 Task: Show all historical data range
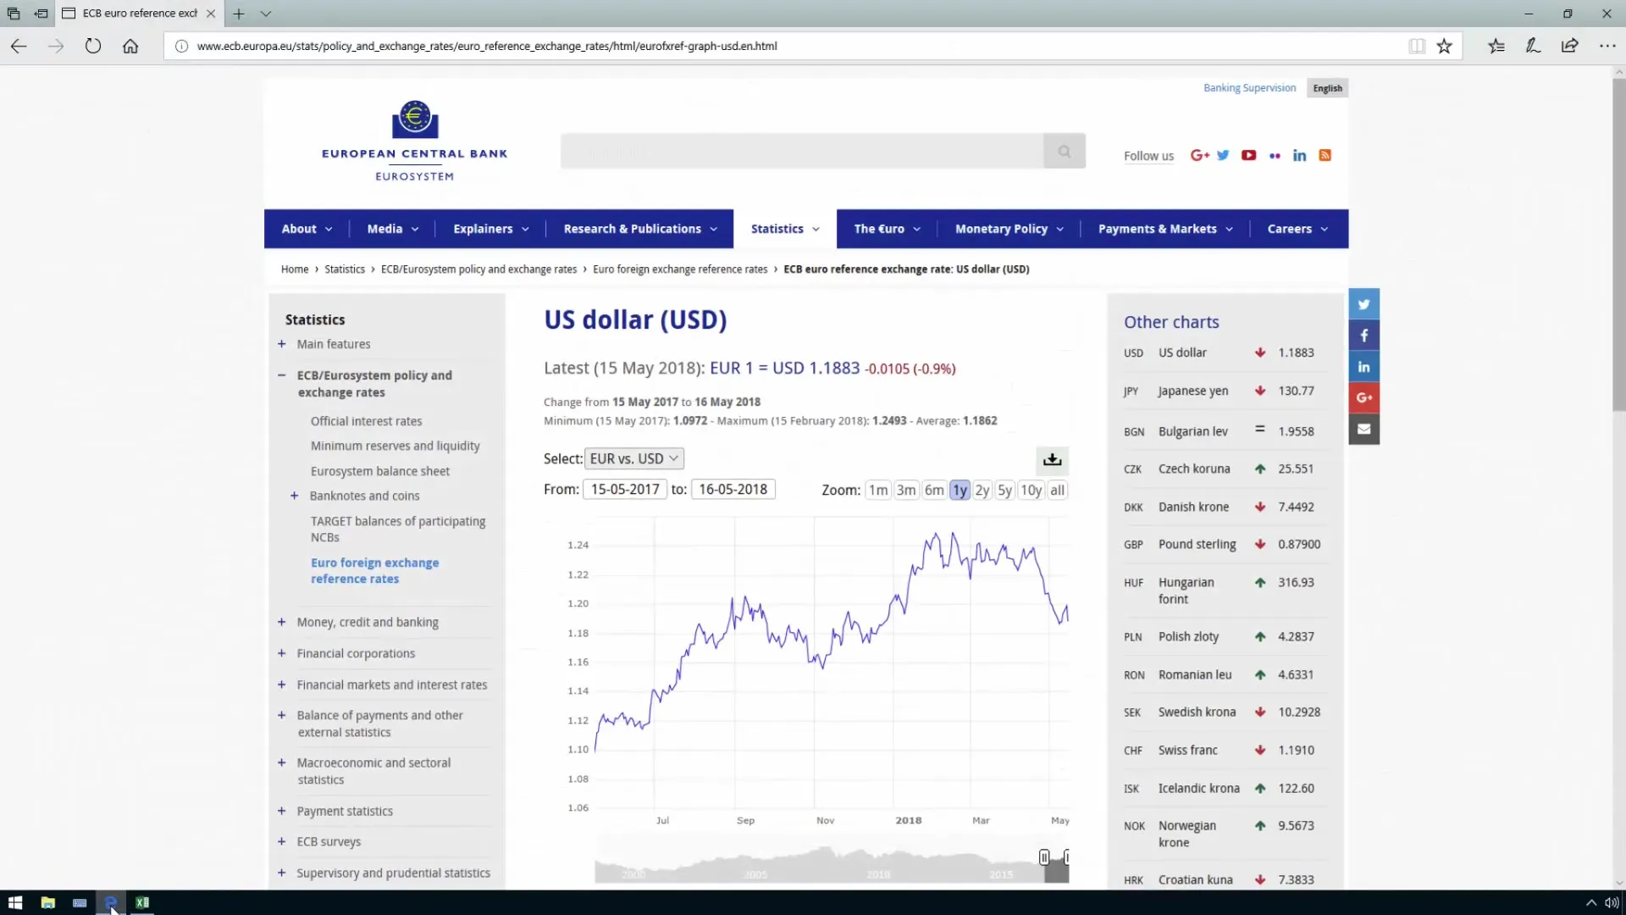click(x=1057, y=490)
